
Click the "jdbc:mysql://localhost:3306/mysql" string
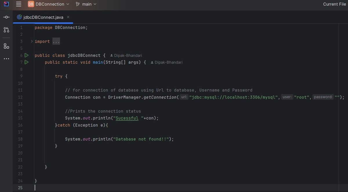point(234,97)
